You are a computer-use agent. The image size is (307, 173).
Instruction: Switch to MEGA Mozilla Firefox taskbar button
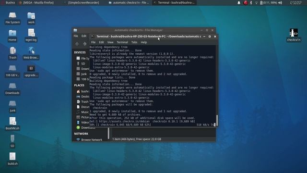(x=36, y=3)
